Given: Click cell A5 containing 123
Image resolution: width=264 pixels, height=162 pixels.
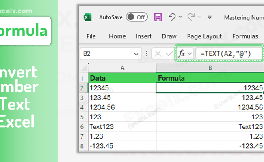Looking at the screenshot, I should pyautogui.click(x=122, y=117).
